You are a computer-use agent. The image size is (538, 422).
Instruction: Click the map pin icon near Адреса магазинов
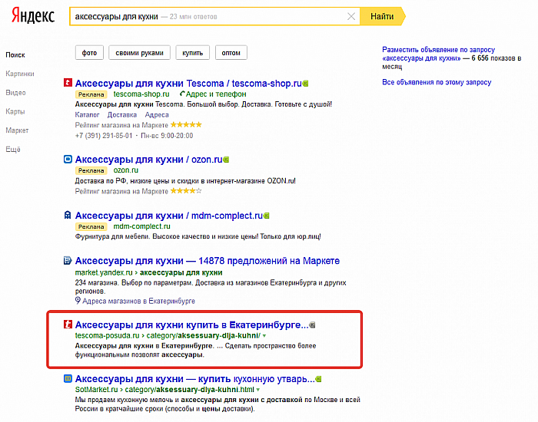[x=78, y=301]
